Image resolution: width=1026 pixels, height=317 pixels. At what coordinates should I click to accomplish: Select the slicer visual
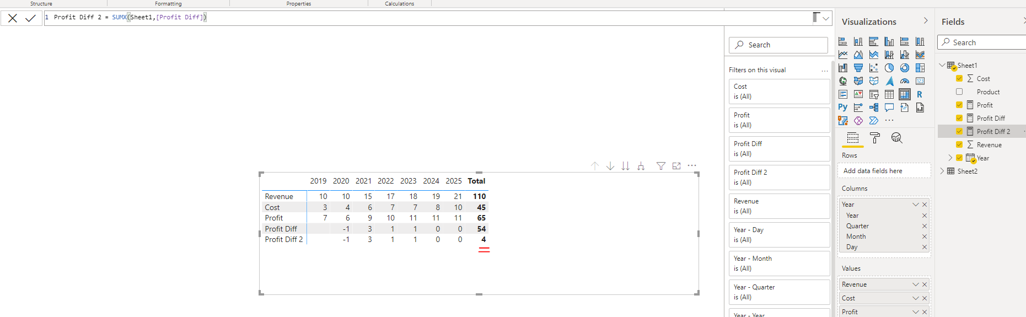tap(874, 94)
